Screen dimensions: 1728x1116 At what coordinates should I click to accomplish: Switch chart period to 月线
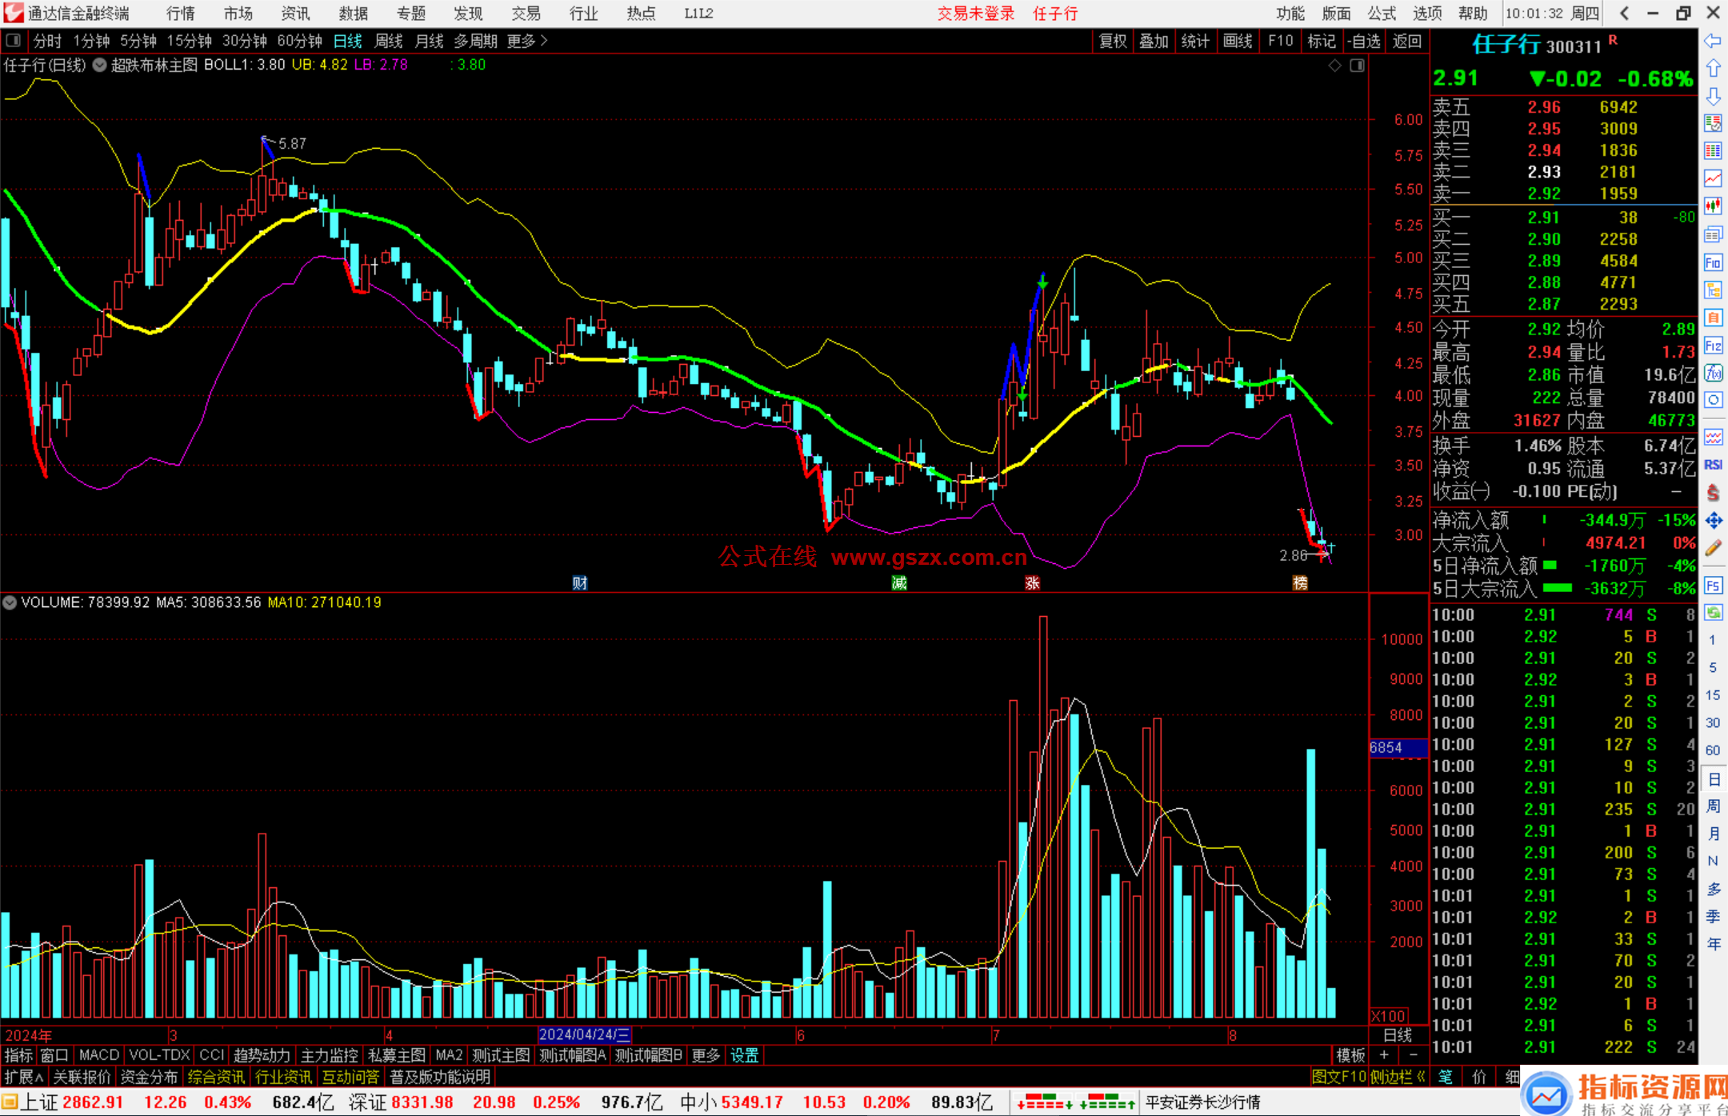click(429, 41)
